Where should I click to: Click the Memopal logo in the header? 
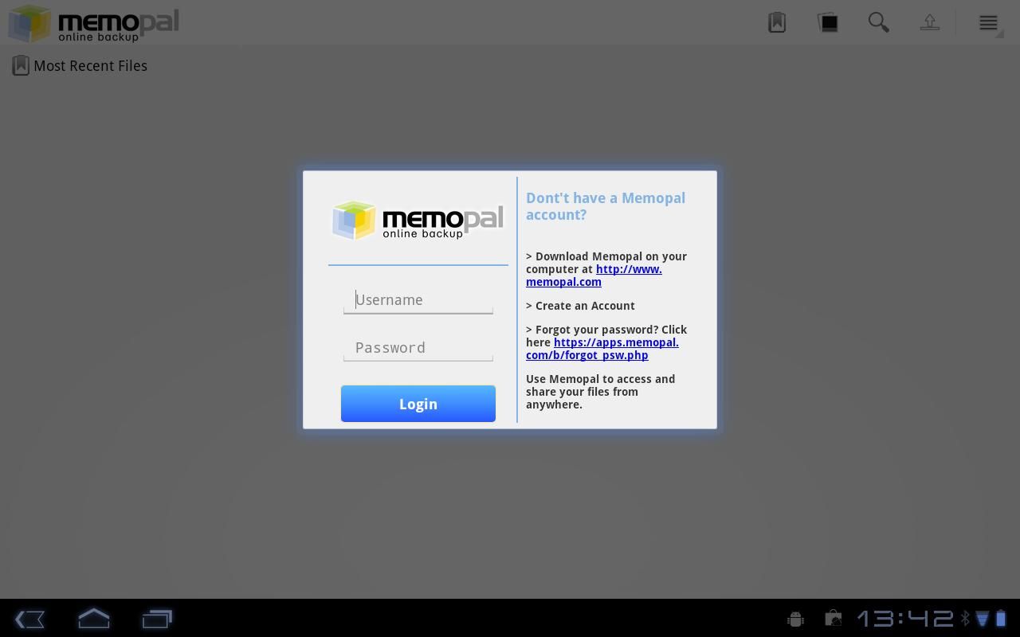[92, 23]
